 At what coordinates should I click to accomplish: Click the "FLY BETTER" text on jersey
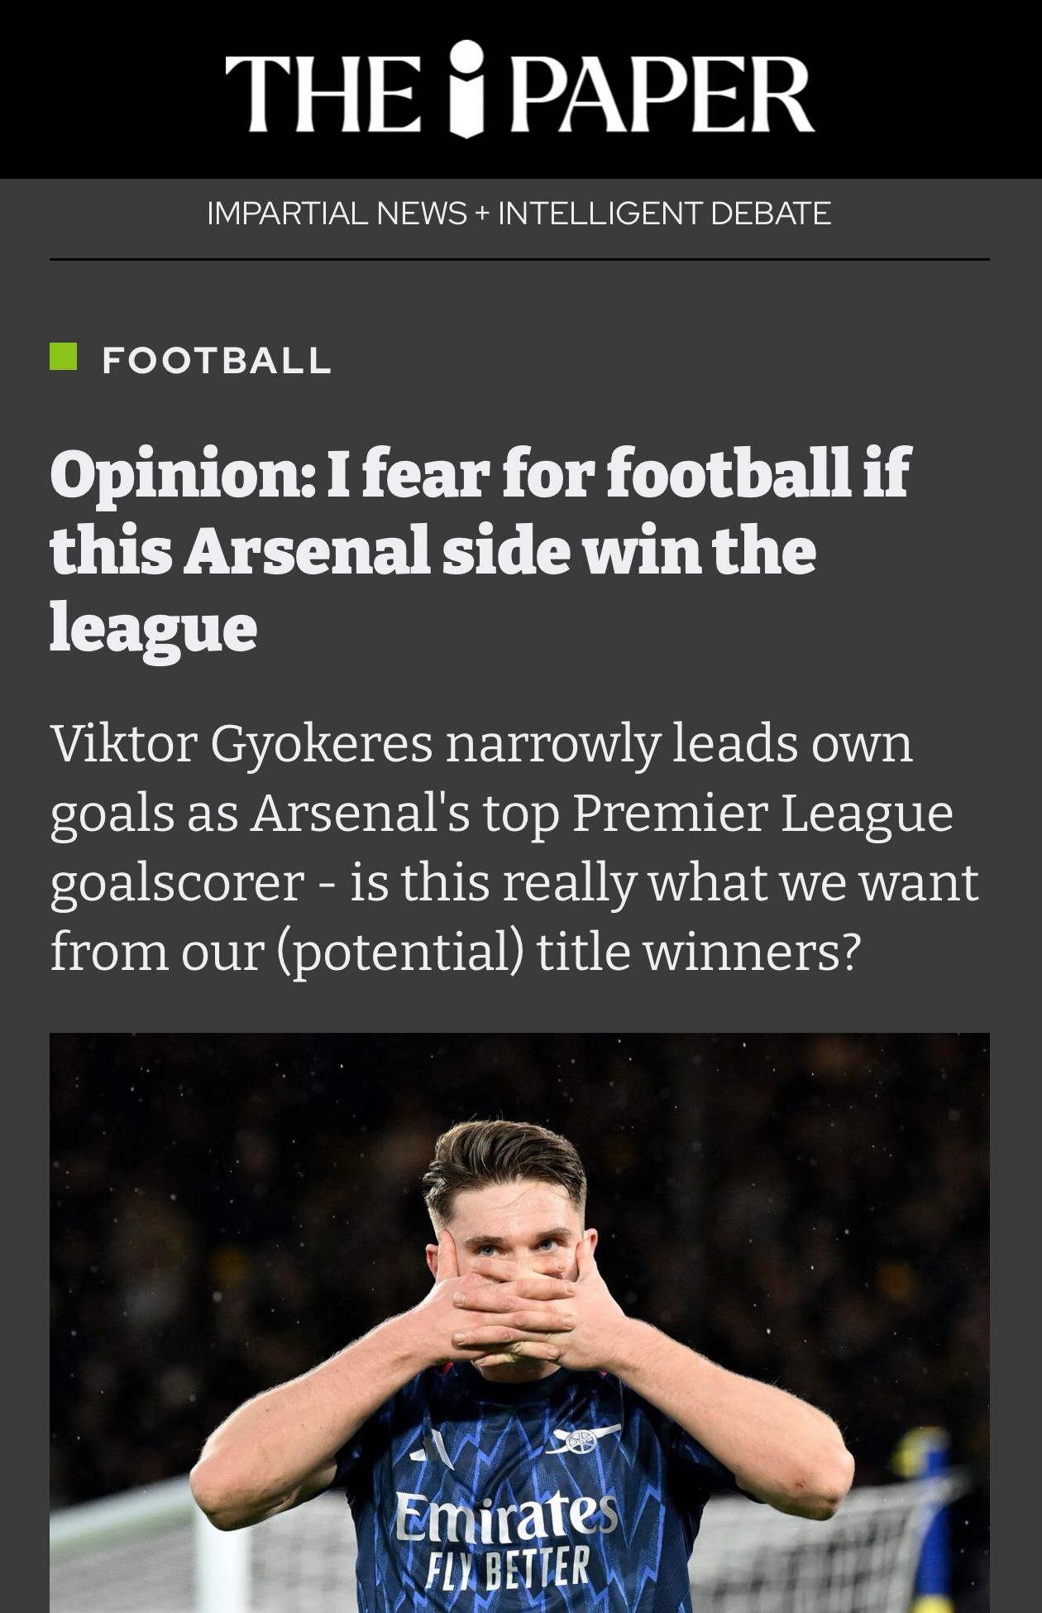508,1567
